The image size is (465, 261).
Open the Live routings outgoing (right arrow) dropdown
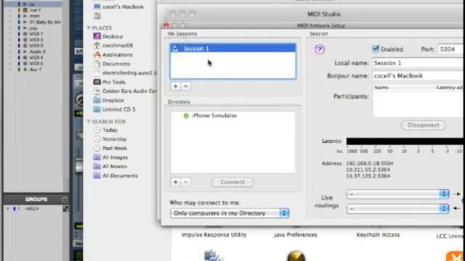[397, 194]
